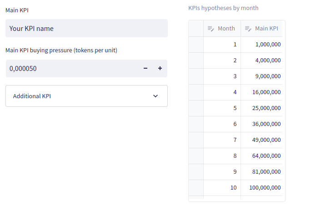The height and width of the screenshot is (206, 316).
Task: Click the row selector for month 6
Action: (x=196, y=124)
